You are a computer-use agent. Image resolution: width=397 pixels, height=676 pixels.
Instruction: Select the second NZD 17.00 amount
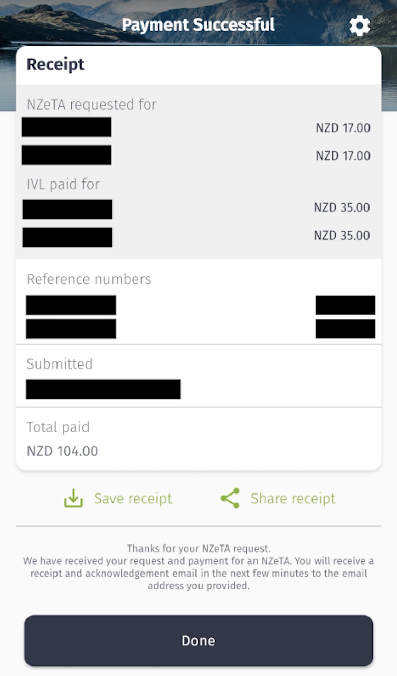pos(343,155)
